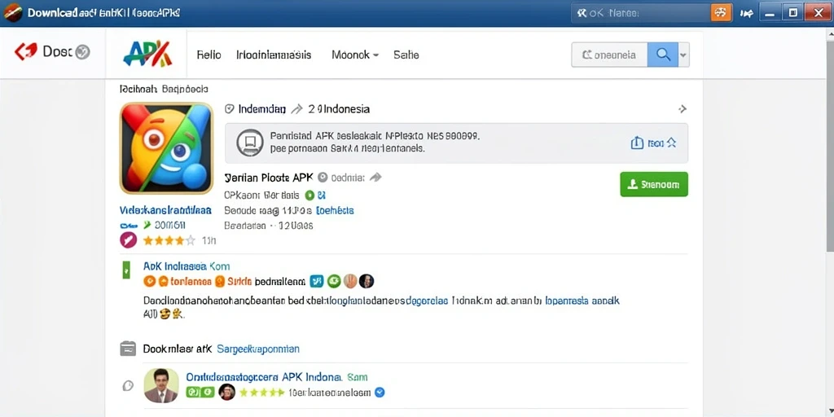Screen dimensions: 834x417
Task: Click the star icon in notice banner
Action: pyautogui.click(x=671, y=143)
